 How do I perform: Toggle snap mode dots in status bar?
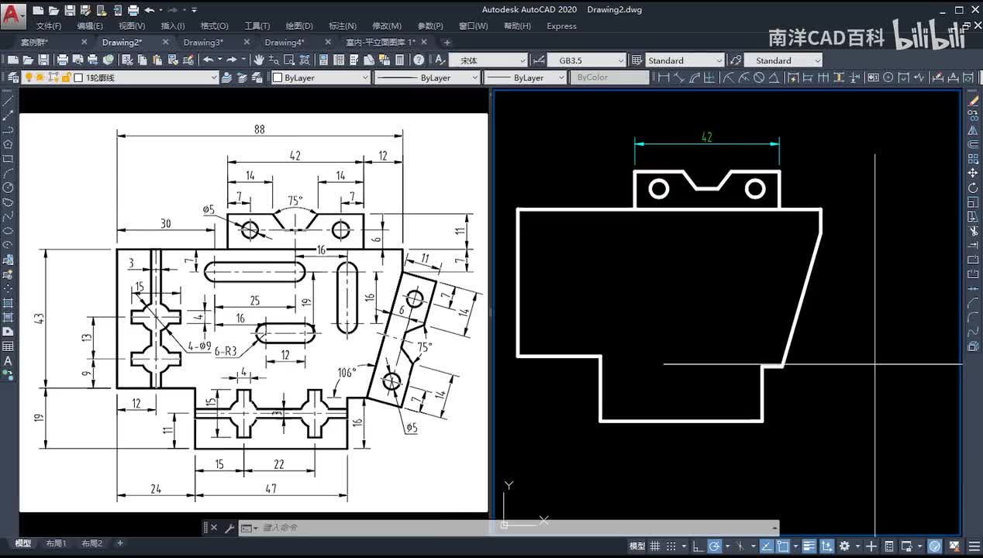671,546
